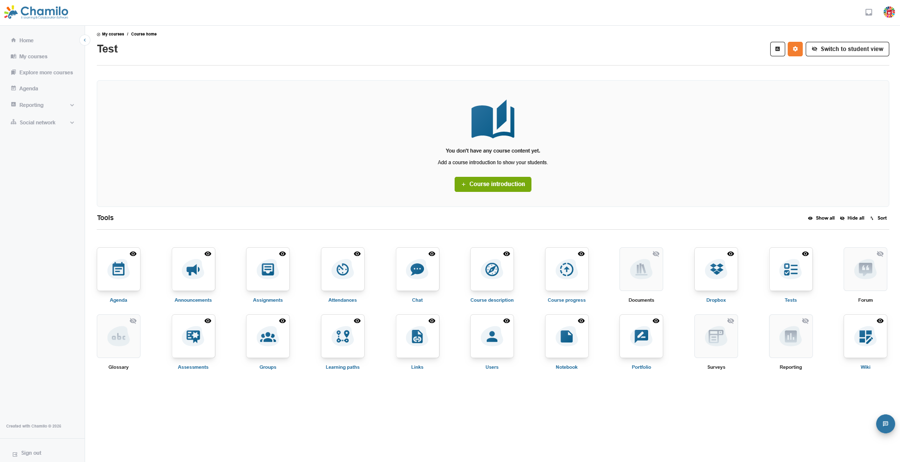Toggle visibility eye of Wiki tool
The image size is (900, 462).
click(880, 321)
